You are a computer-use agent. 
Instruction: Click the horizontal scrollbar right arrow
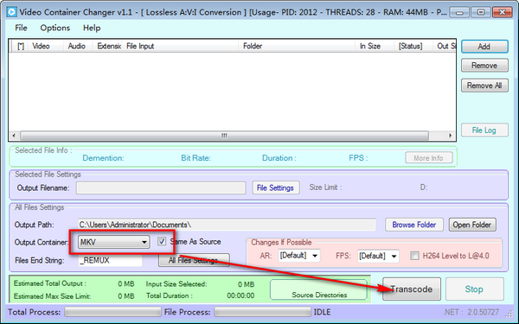450,136
